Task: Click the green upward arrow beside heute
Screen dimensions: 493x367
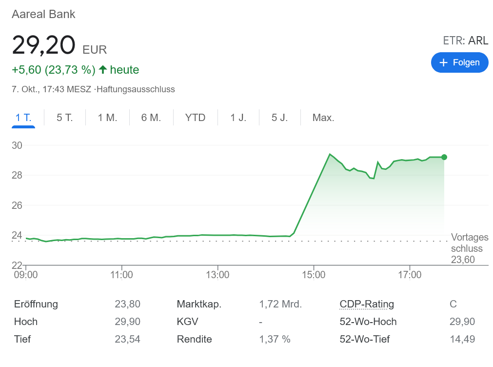Action: click(102, 70)
